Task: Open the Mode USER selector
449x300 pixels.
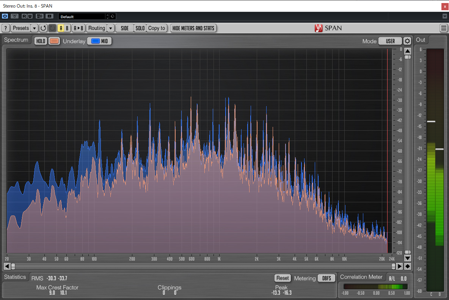Action: 390,41
